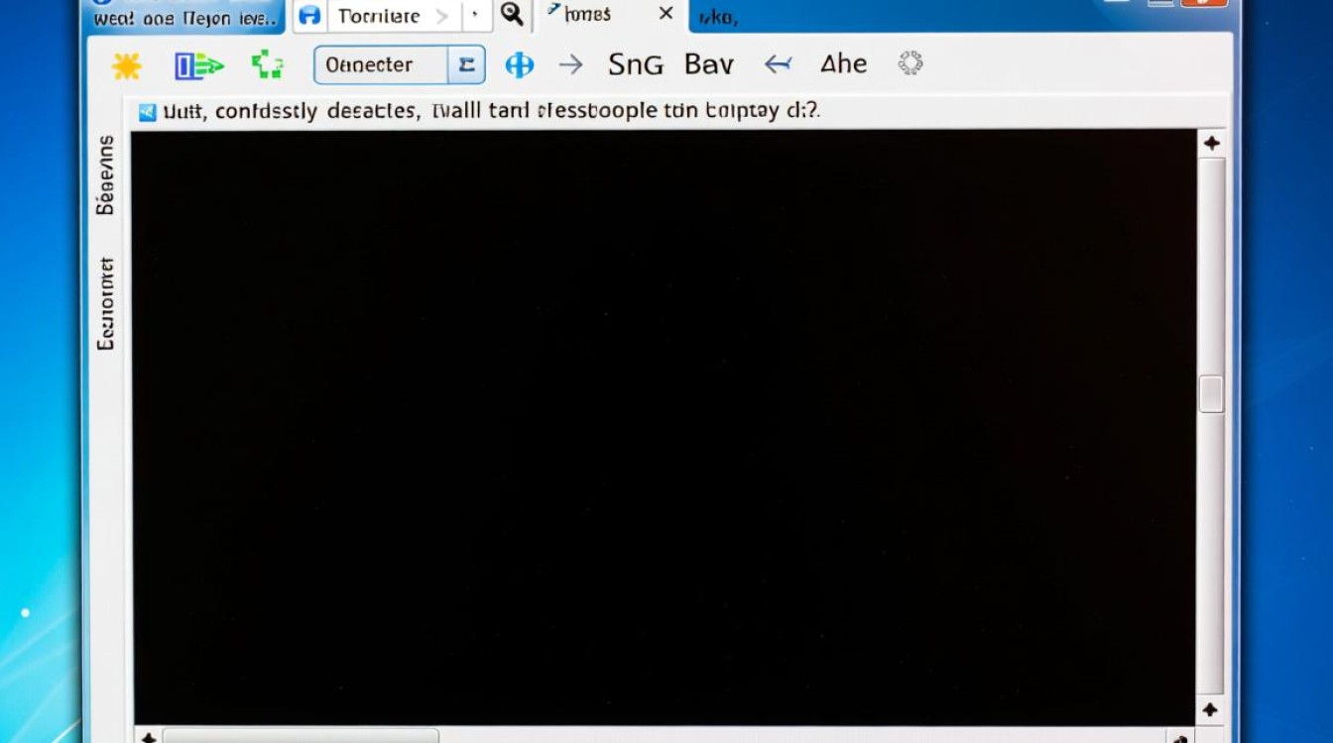The height and width of the screenshot is (743, 1333).
Task: Click the blue left arrow back icon
Action: click(x=778, y=65)
